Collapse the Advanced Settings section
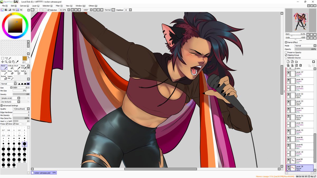Viewport: 317px width, 178px height. tap(2, 105)
